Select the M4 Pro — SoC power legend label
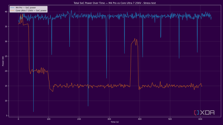 pyautogui.click(x=26, y=8)
